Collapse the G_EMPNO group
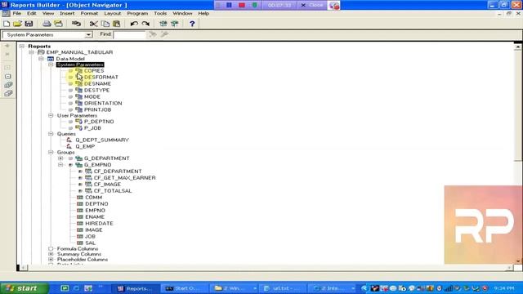 (60, 165)
